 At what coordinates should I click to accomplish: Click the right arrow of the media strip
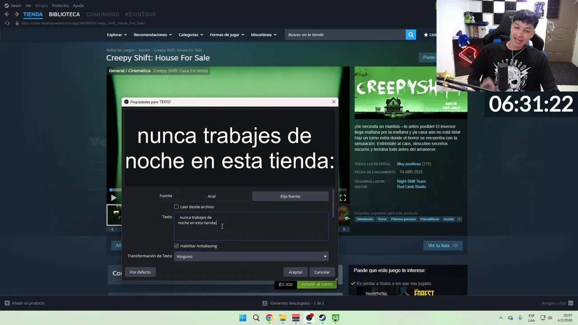tap(344, 229)
